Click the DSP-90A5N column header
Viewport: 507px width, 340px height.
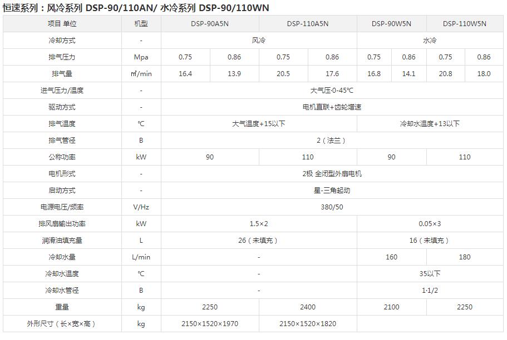(209, 24)
